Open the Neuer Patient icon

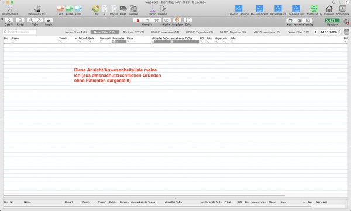click(9, 9)
